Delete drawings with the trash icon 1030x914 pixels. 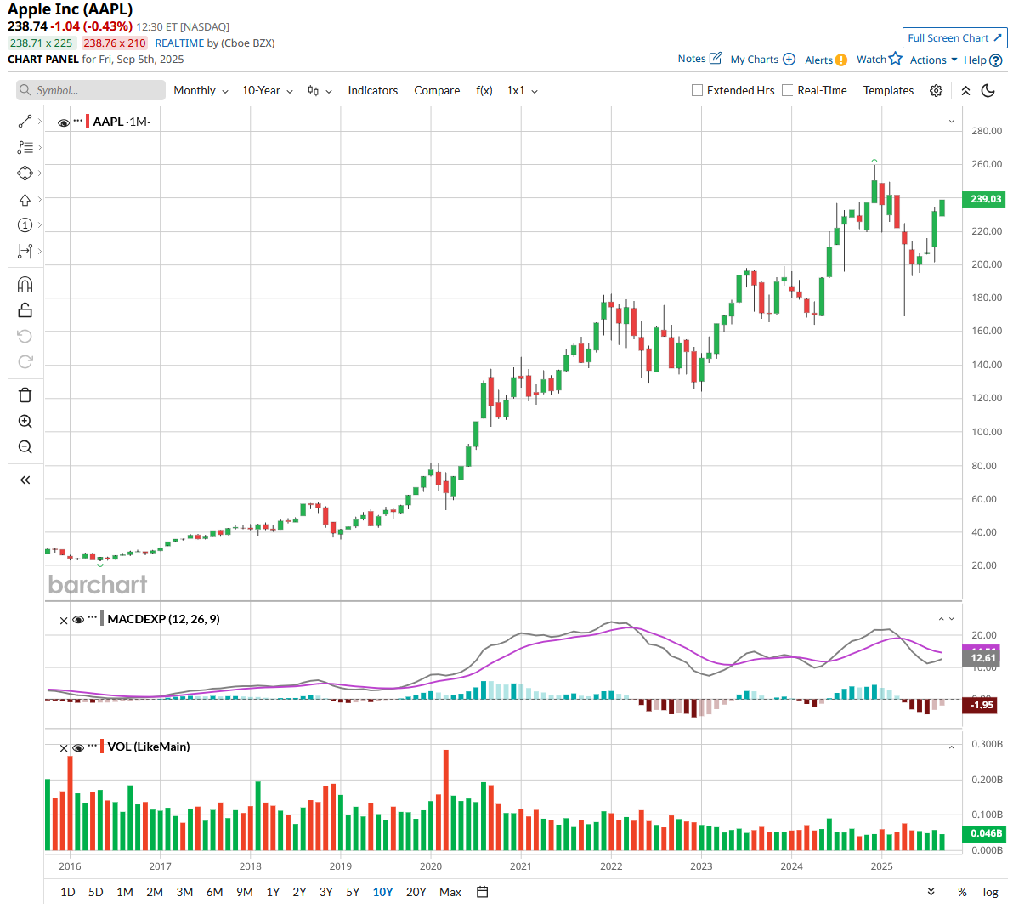25,395
